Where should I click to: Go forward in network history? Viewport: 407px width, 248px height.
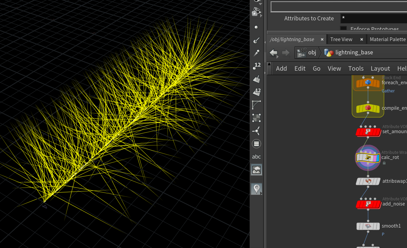[285, 53]
